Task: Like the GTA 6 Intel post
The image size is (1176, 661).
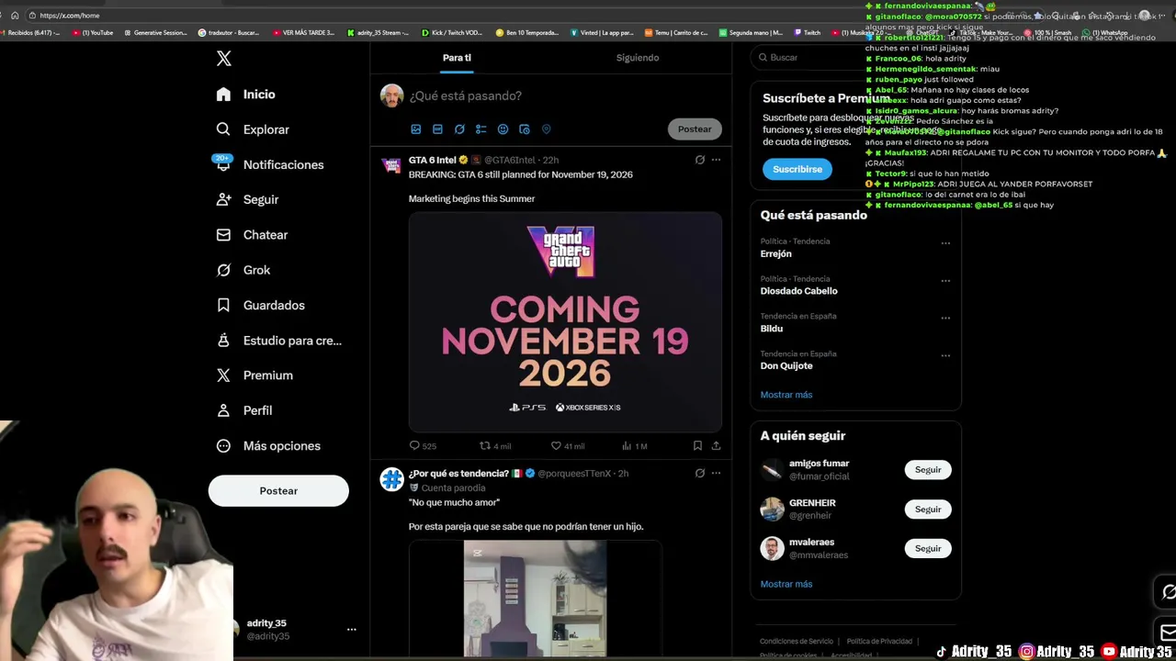Action: [556, 445]
